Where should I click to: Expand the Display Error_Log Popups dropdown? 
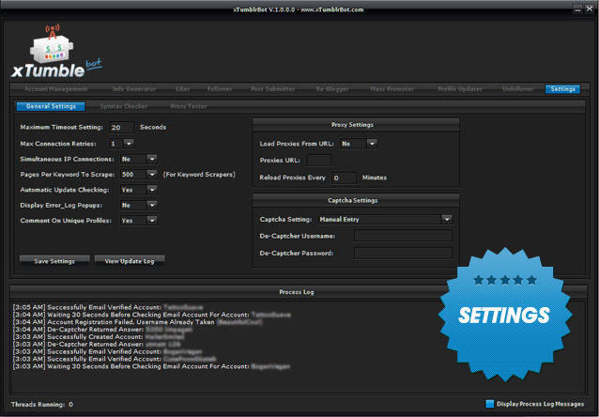pos(152,205)
